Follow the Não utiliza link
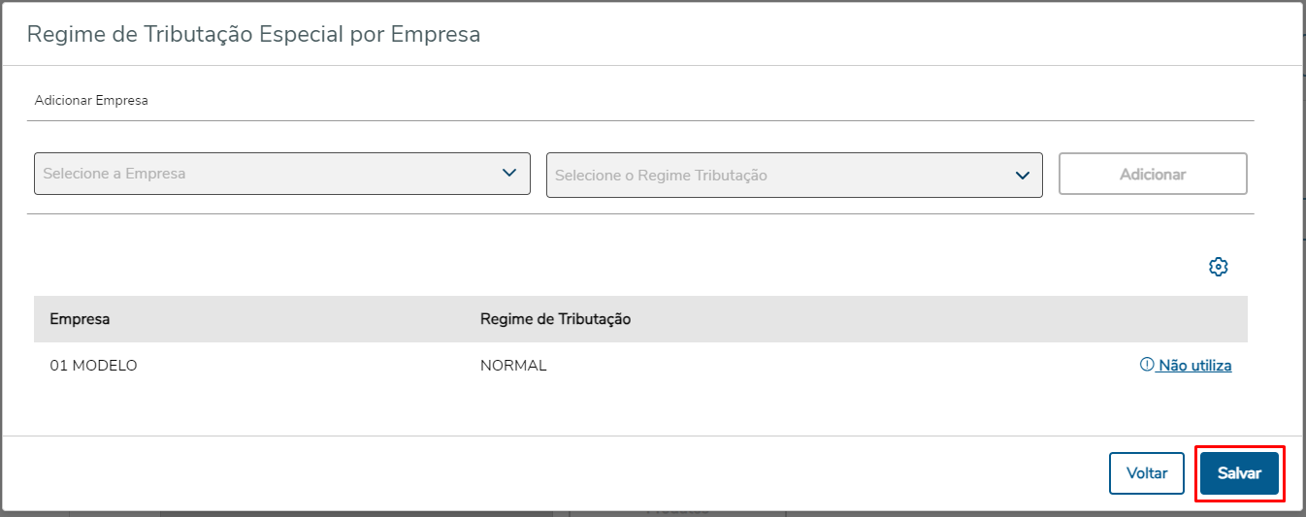 [1194, 366]
